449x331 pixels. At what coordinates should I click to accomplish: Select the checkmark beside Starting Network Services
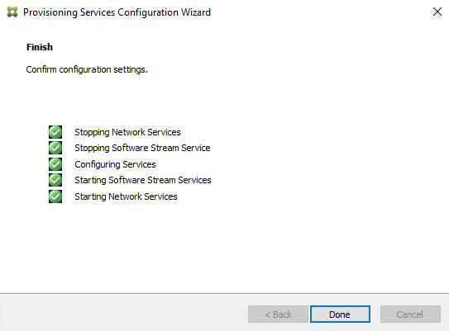pyautogui.click(x=55, y=196)
